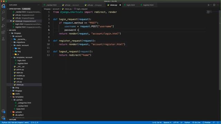Click the feedback icon in status bar
This screenshot has height=124, width=221.
(x=214, y=123)
